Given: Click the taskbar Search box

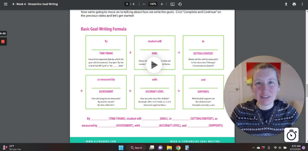Looking at the screenshot, I should click(x=136, y=148).
